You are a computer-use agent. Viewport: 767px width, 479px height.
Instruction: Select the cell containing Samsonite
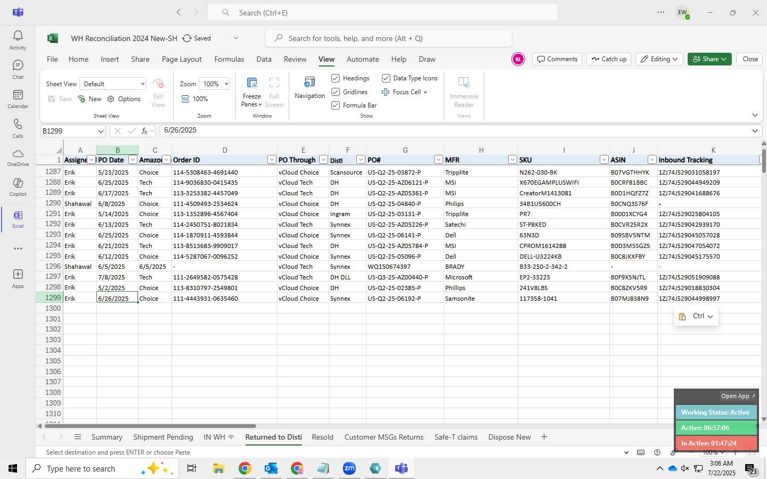point(480,299)
